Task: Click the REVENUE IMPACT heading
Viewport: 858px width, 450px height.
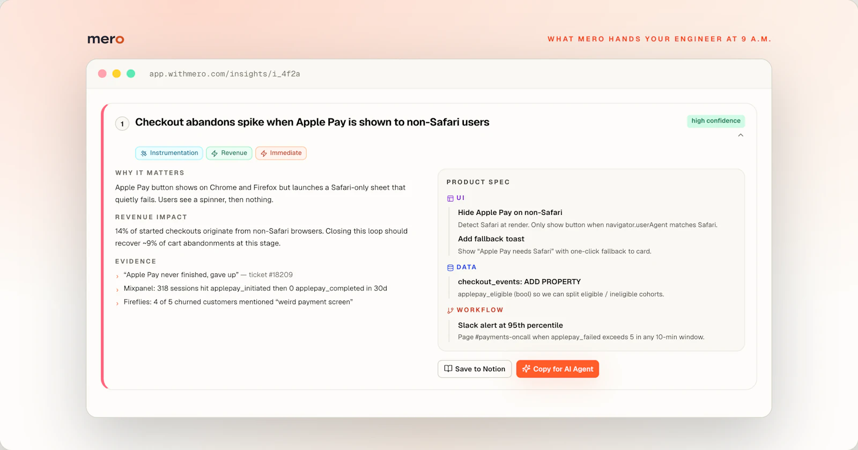Action: (x=151, y=217)
